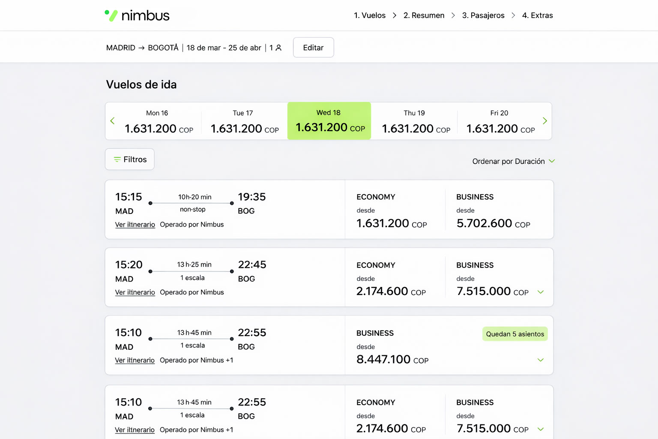
Task: Go to step 3. Pasajeros
Action: [483, 15]
